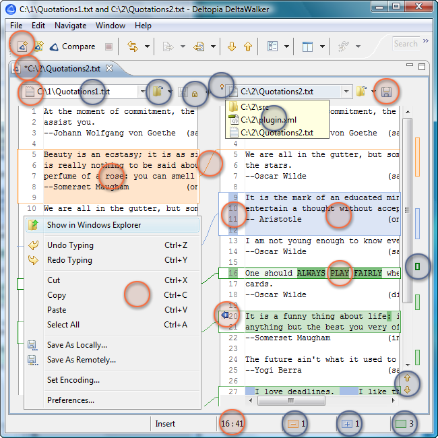
Task: Open the Help menu
Action: click(143, 26)
